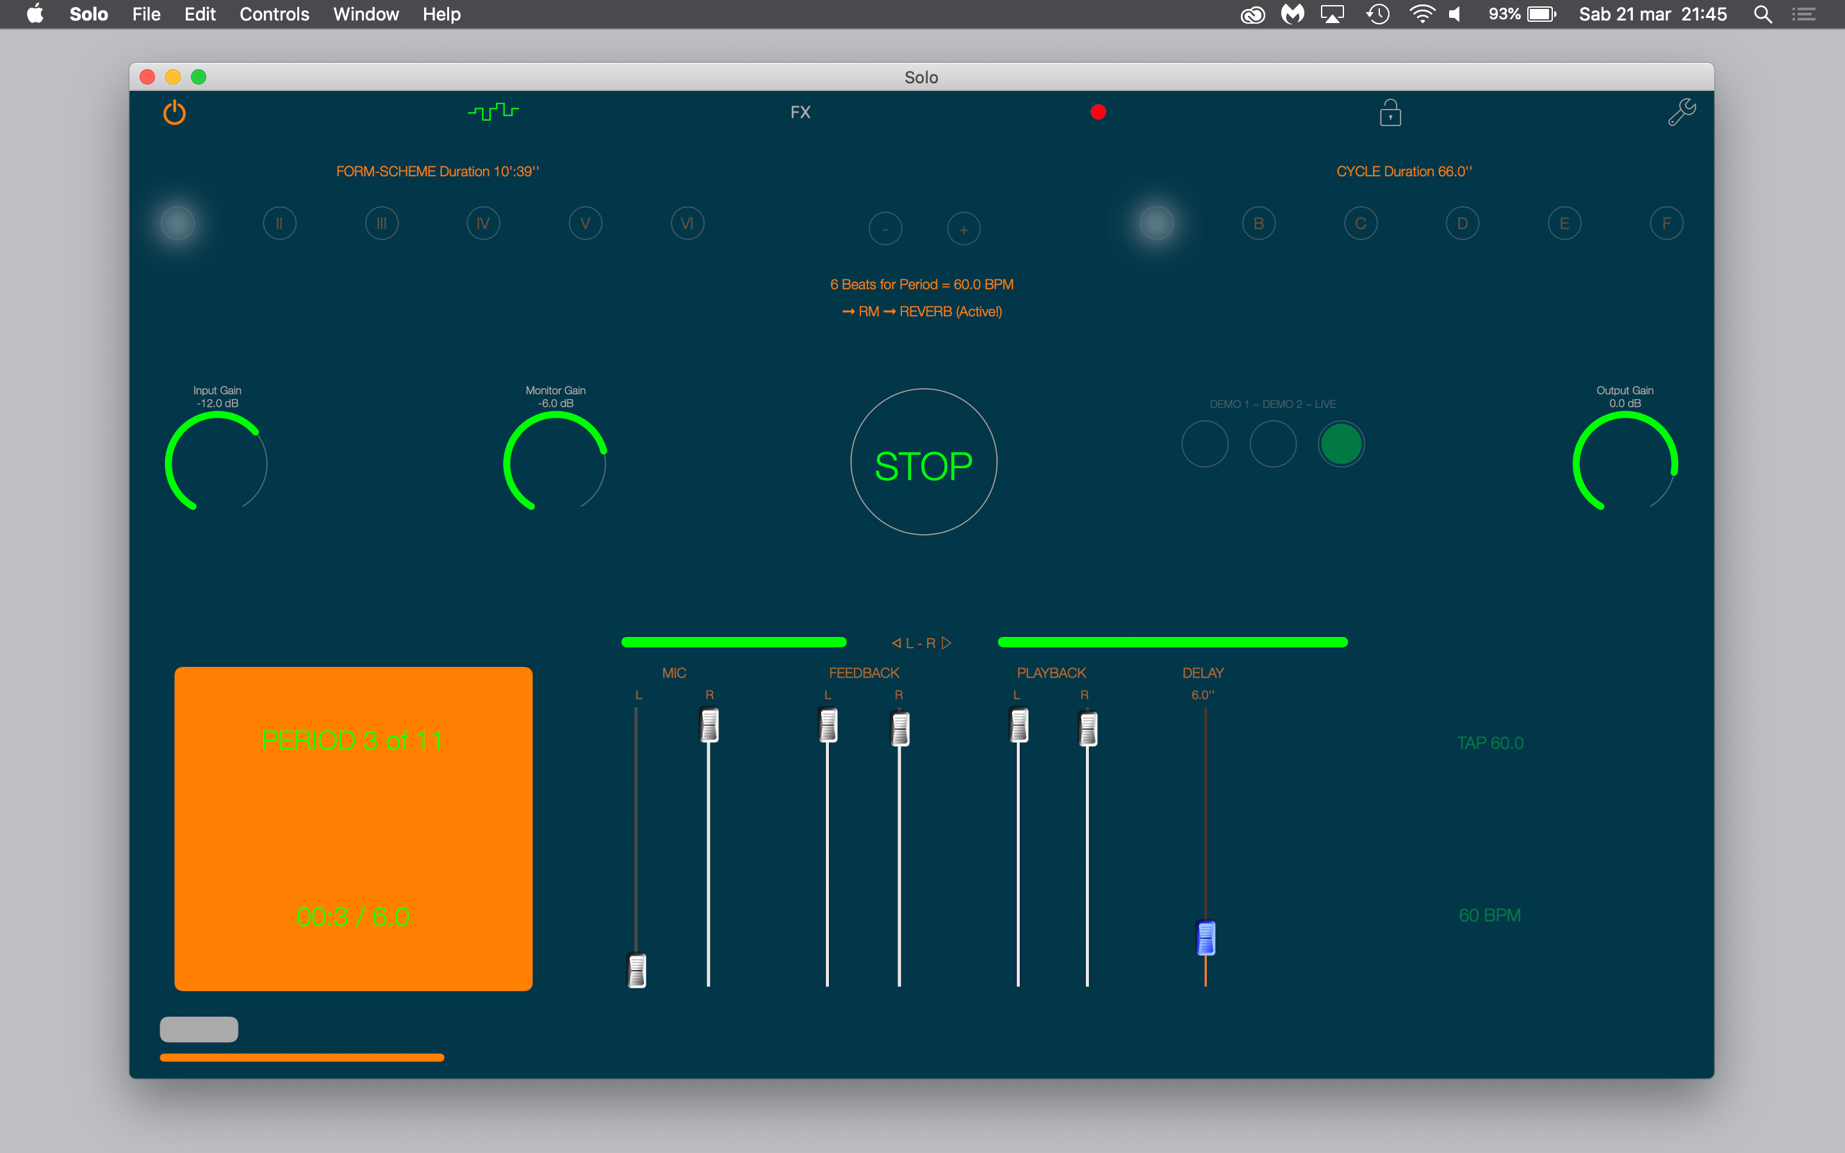Click the PLAYBACK green level meter
This screenshot has width=1845, height=1153.
click(x=1172, y=642)
